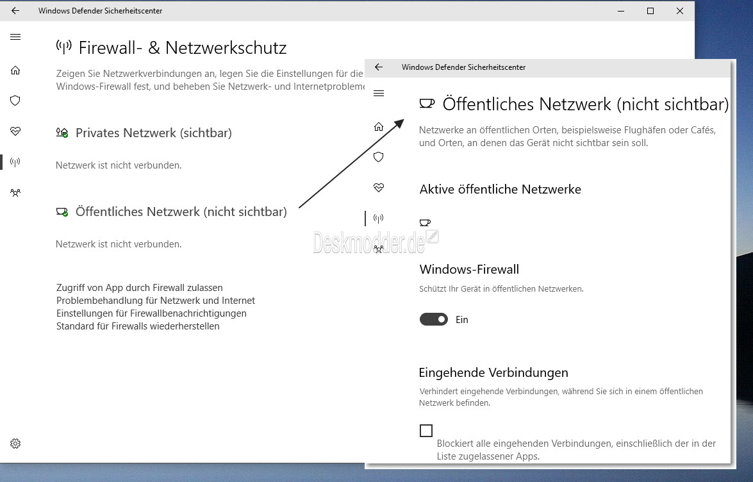The height and width of the screenshot is (482, 753).
Task: Click cup icon under Aktive öffentliche Netzwerke
Action: pyautogui.click(x=425, y=222)
